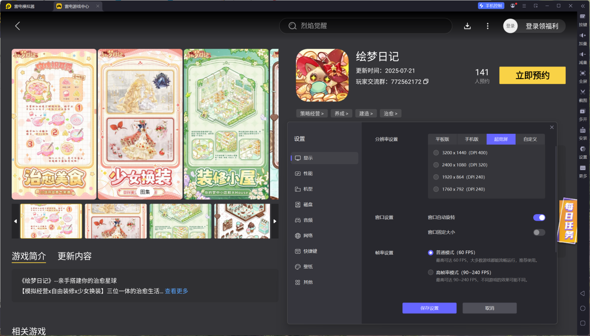Enter fullscreen (全屏) from the sidebar
This screenshot has width=590, height=336.
pyautogui.click(x=583, y=77)
